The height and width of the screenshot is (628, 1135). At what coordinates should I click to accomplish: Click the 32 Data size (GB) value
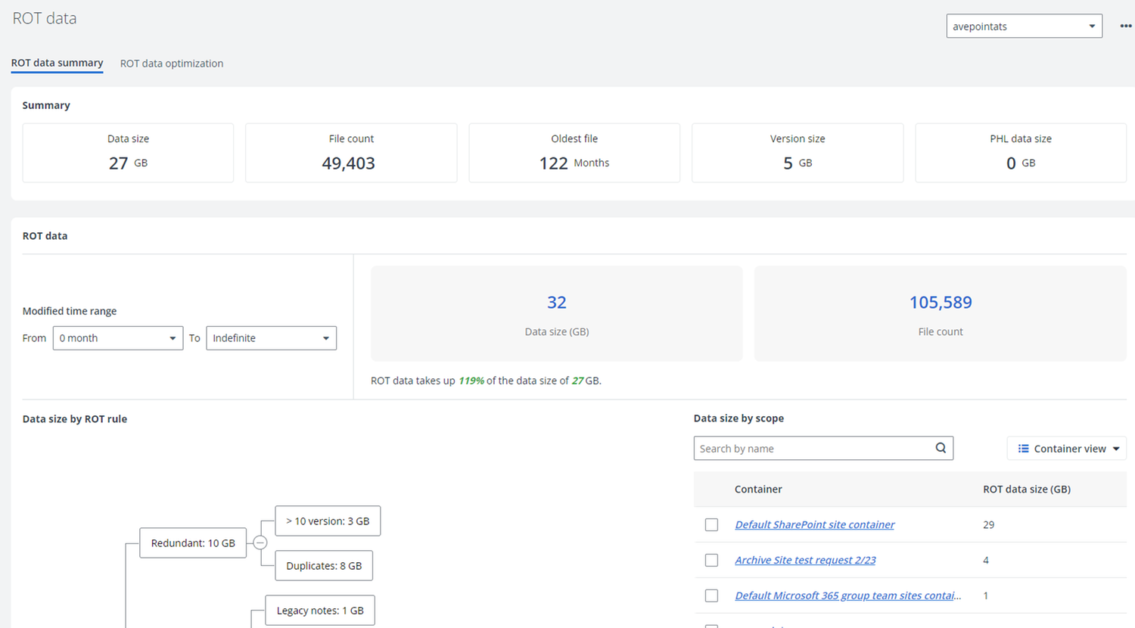557,303
